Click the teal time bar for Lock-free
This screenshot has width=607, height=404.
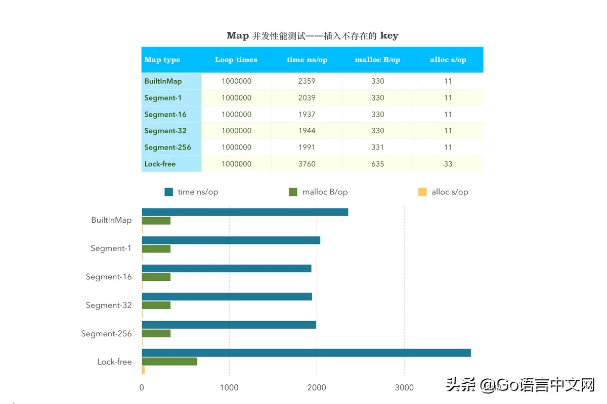[x=307, y=353]
